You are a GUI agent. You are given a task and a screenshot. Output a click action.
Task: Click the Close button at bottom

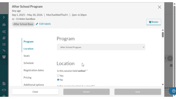[x=35, y=92]
